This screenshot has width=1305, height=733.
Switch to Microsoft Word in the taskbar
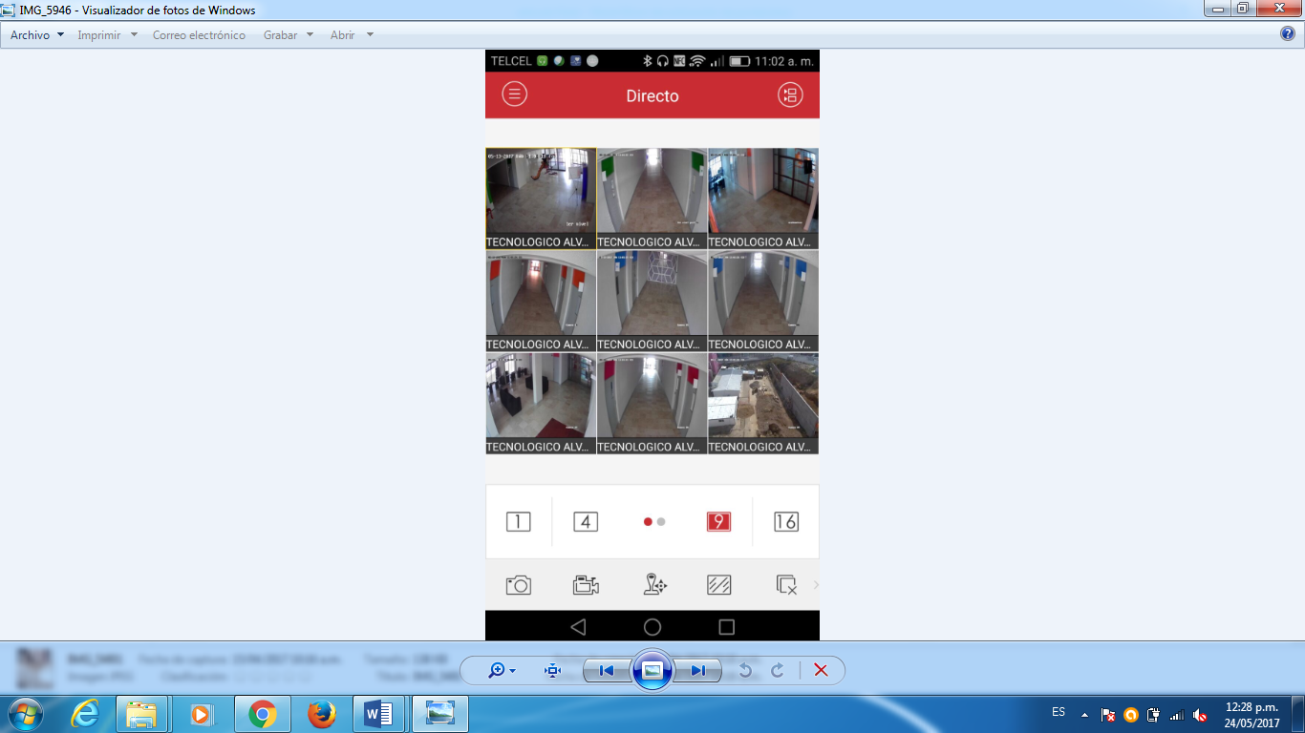(x=379, y=714)
